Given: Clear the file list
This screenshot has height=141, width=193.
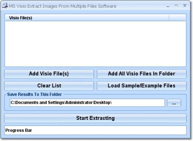Looking at the screenshot, I should (49, 86).
